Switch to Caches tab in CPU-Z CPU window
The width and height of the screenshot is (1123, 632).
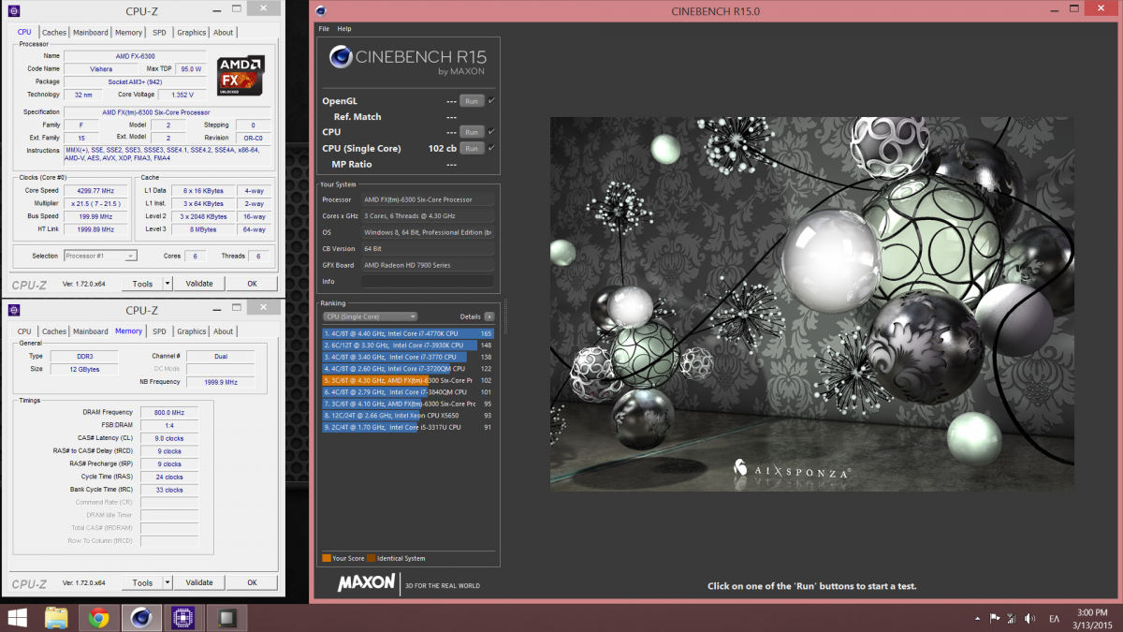[54, 32]
